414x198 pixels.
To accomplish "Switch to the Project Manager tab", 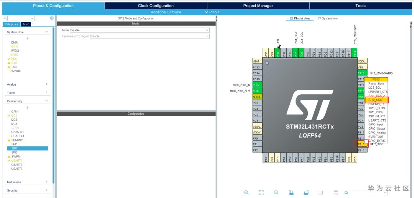I will pos(258,5).
